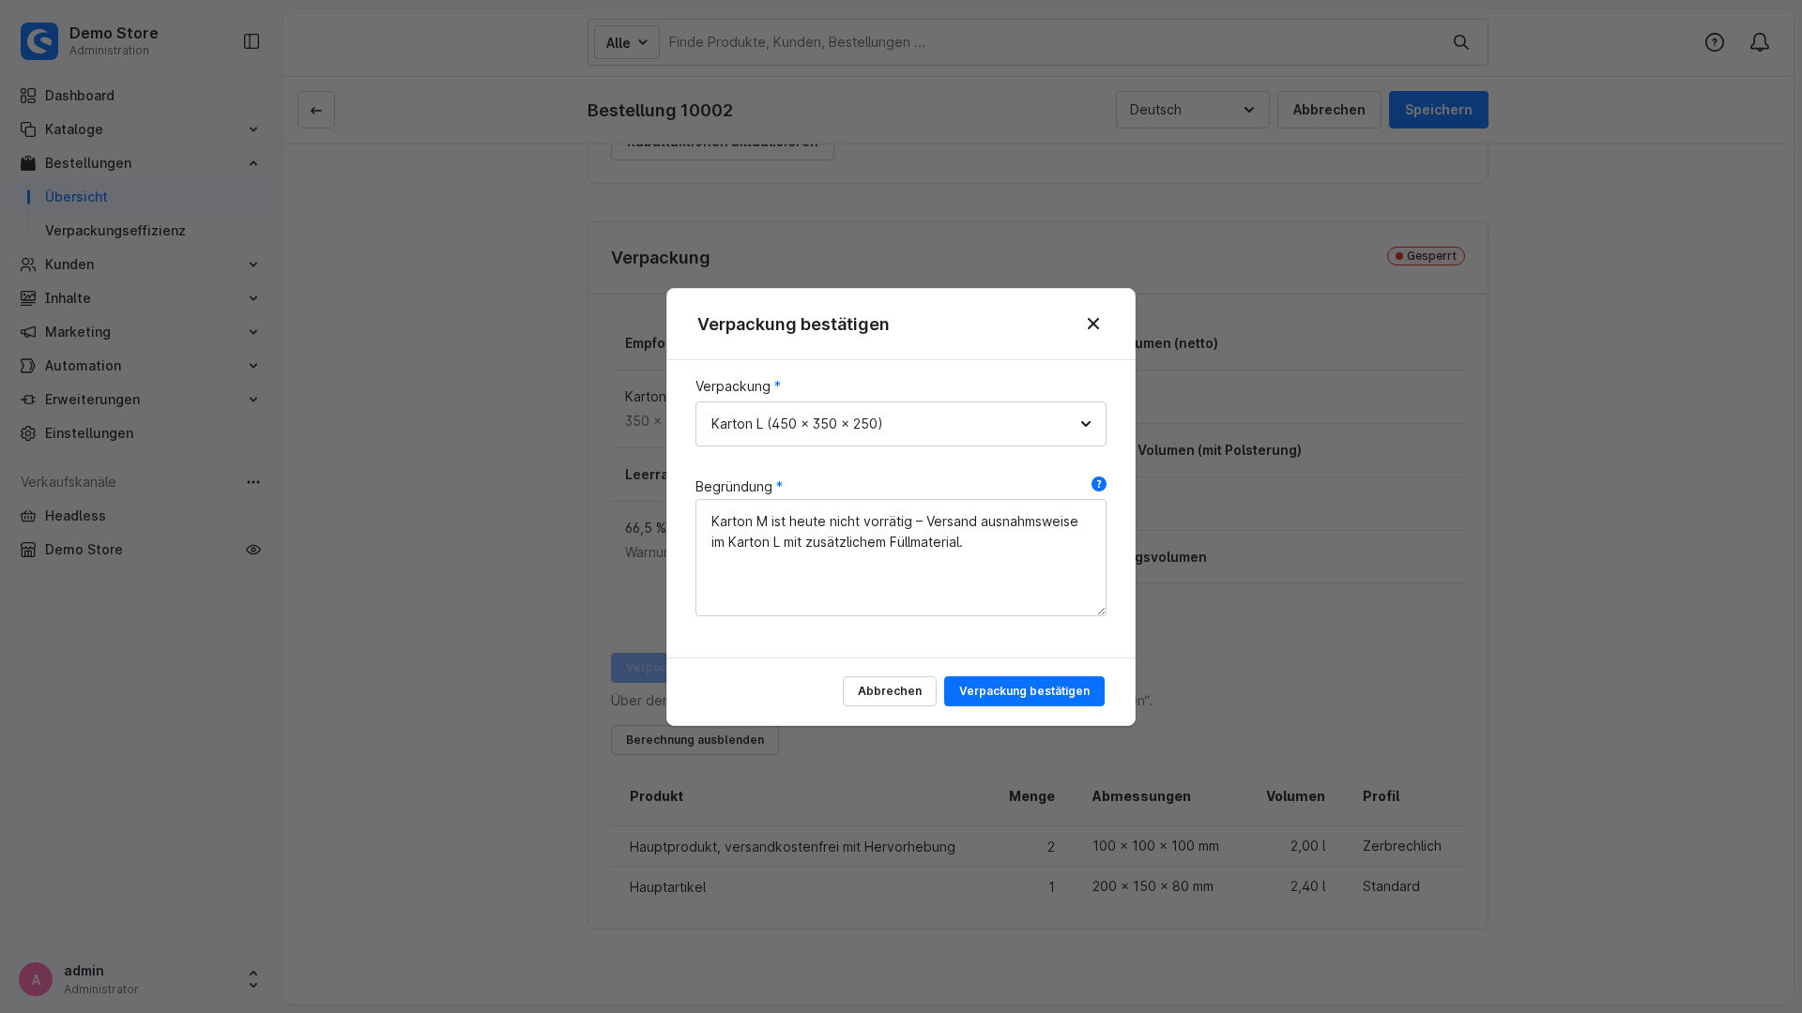The height and width of the screenshot is (1013, 1802).
Task: Open the Deutsch language dropdown
Action: coord(1193,110)
